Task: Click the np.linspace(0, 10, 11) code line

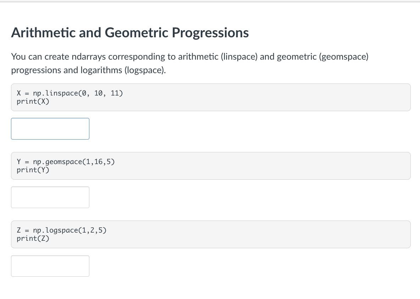Action: point(70,93)
